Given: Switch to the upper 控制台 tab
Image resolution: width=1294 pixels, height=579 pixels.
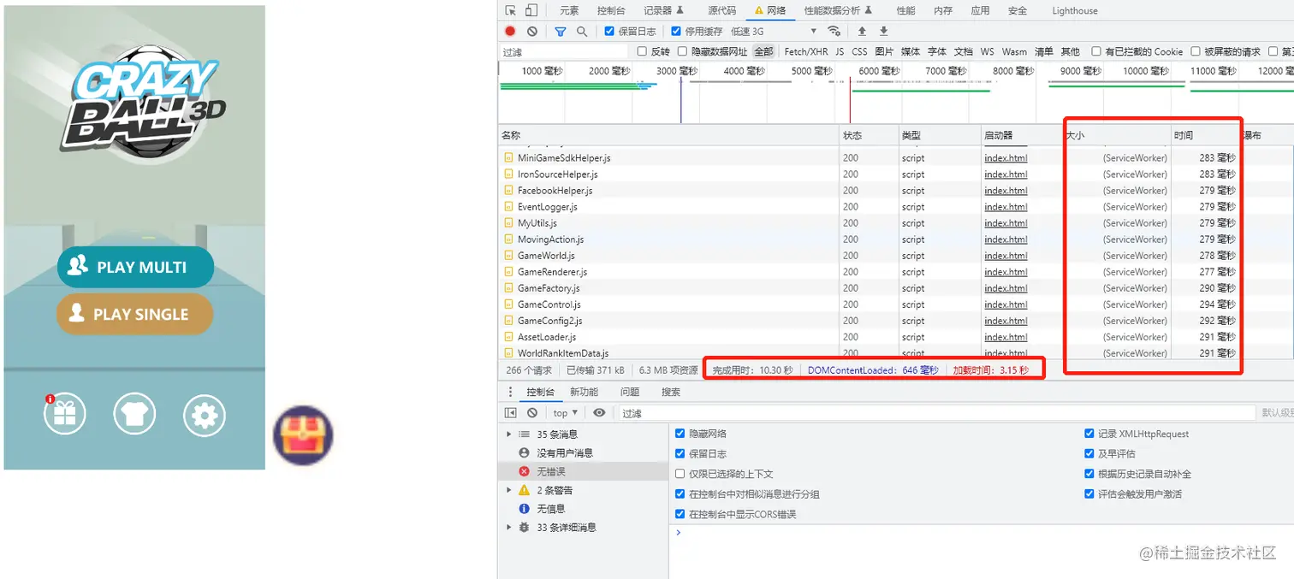Looking at the screenshot, I should click(x=611, y=10).
